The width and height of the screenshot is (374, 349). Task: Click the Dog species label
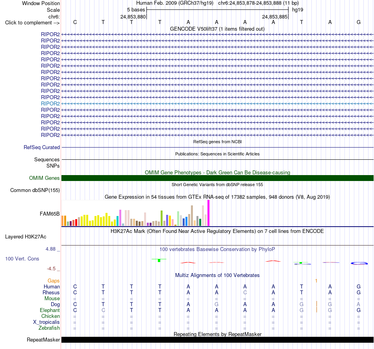click(x=55, y=305)
